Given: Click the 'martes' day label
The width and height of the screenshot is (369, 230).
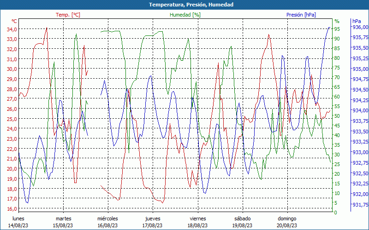Looking at the screenshot, I should (63, 218).
